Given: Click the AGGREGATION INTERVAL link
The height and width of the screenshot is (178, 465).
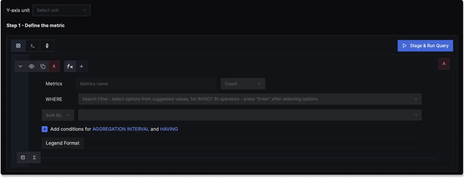Looking at the screenshot, I should (121, 129).
